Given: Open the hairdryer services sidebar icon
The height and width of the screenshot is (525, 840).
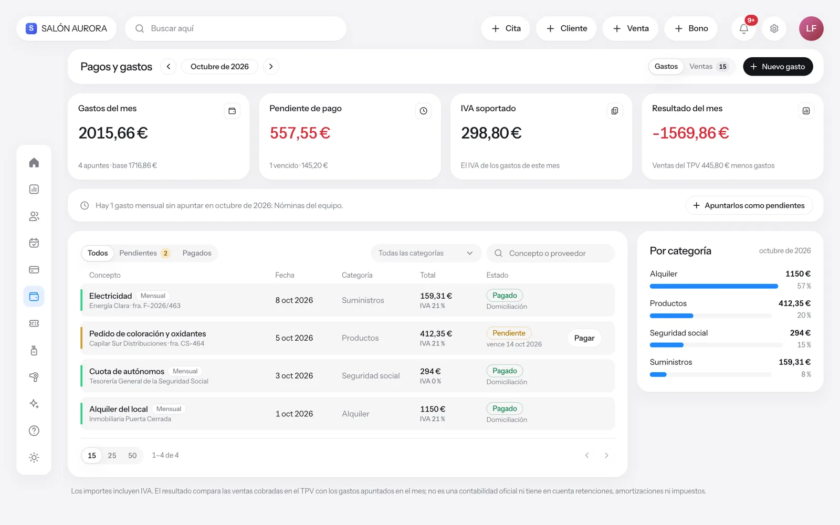Looking at the screenshot, I should [34, 377].
